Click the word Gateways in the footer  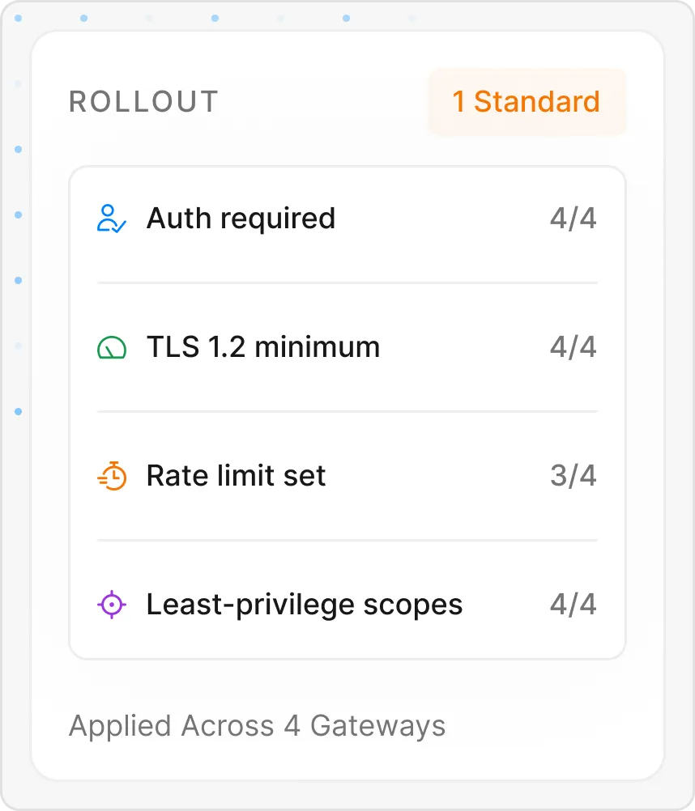coord(377,726)
